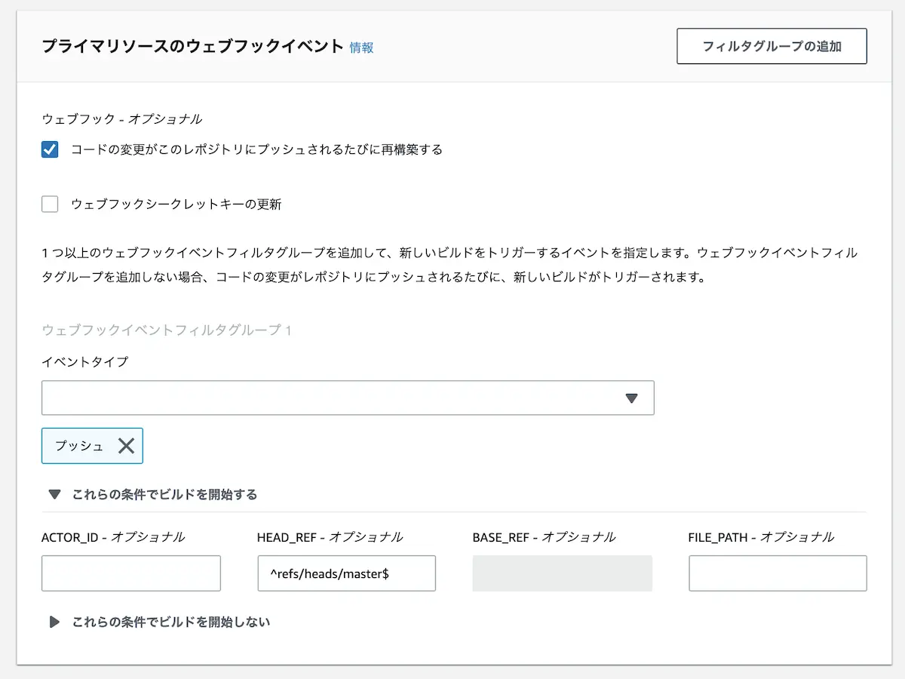Viewport: 905px width, 679px height.
Task: Click inside the ACTOR_ID optional input box
Action: point(130,573)
